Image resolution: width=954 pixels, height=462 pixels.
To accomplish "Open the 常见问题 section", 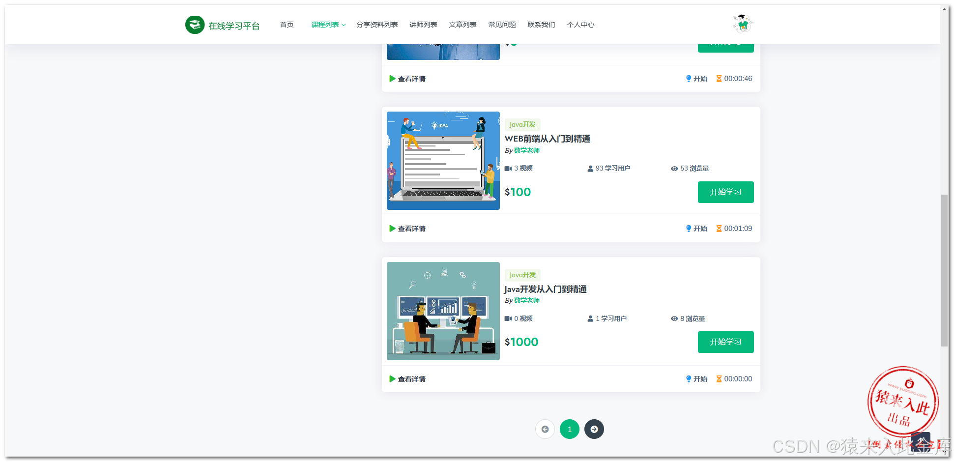I will point(502,24).
